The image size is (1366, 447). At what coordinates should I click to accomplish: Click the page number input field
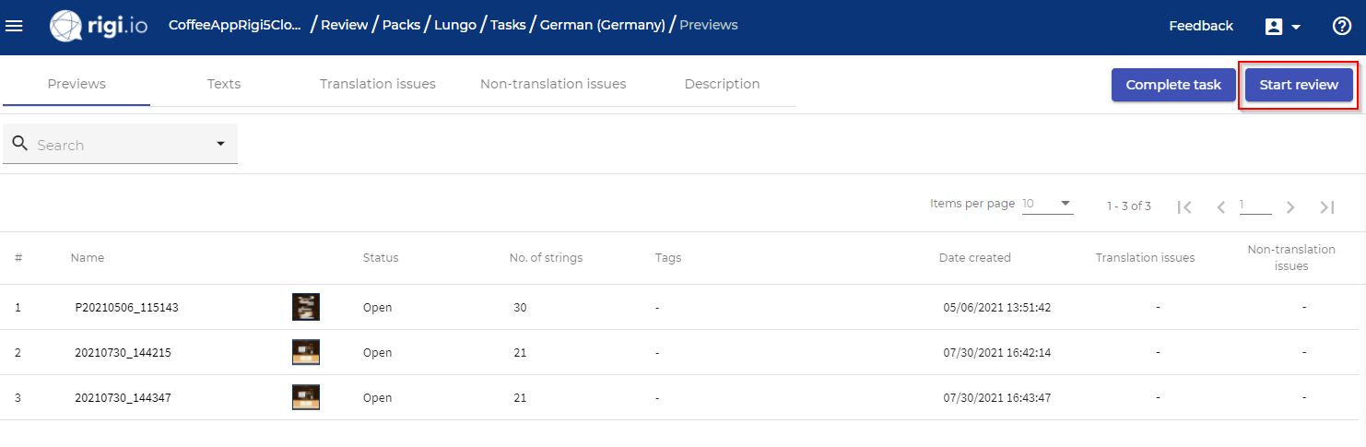pos(1255,205)
